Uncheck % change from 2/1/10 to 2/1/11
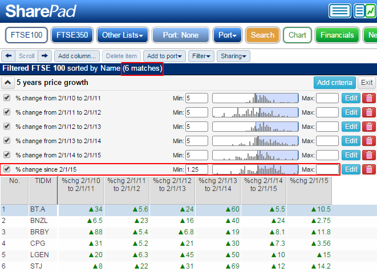Image resolution: width=377 pixels, height=272 pixels. (7, 98)
